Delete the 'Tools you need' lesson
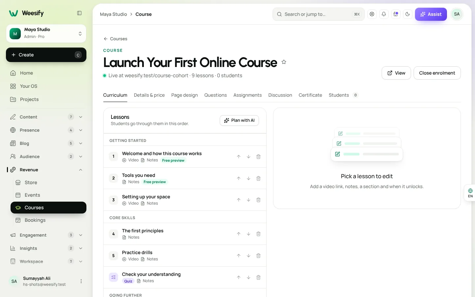Viewport: 475px width, 297px height. 258,179
